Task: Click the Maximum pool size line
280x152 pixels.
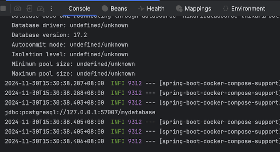Action: [73, 74]
